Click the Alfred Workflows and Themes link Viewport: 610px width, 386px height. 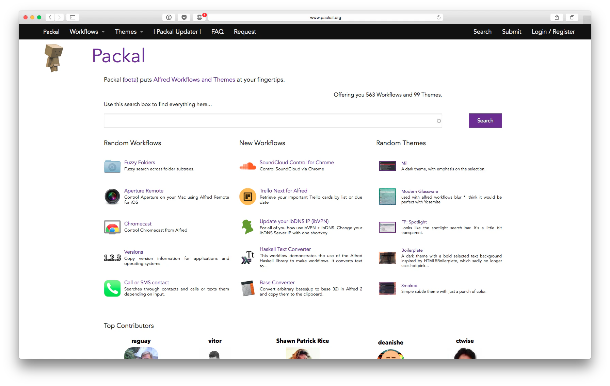tap(194, 80)
